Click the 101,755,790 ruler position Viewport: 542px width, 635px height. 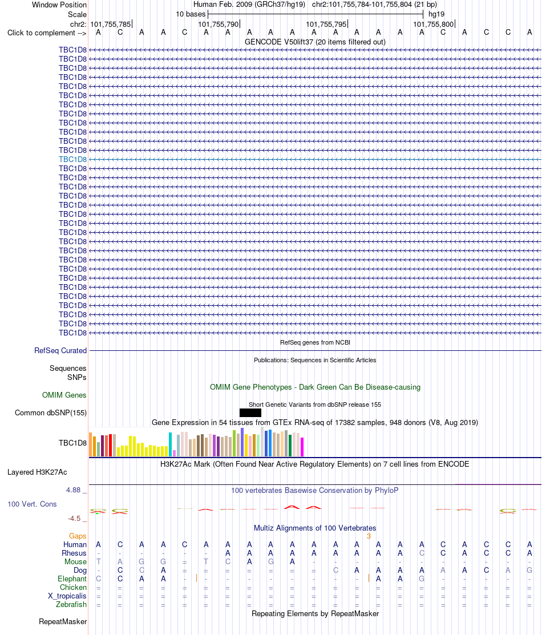point(219,25)
